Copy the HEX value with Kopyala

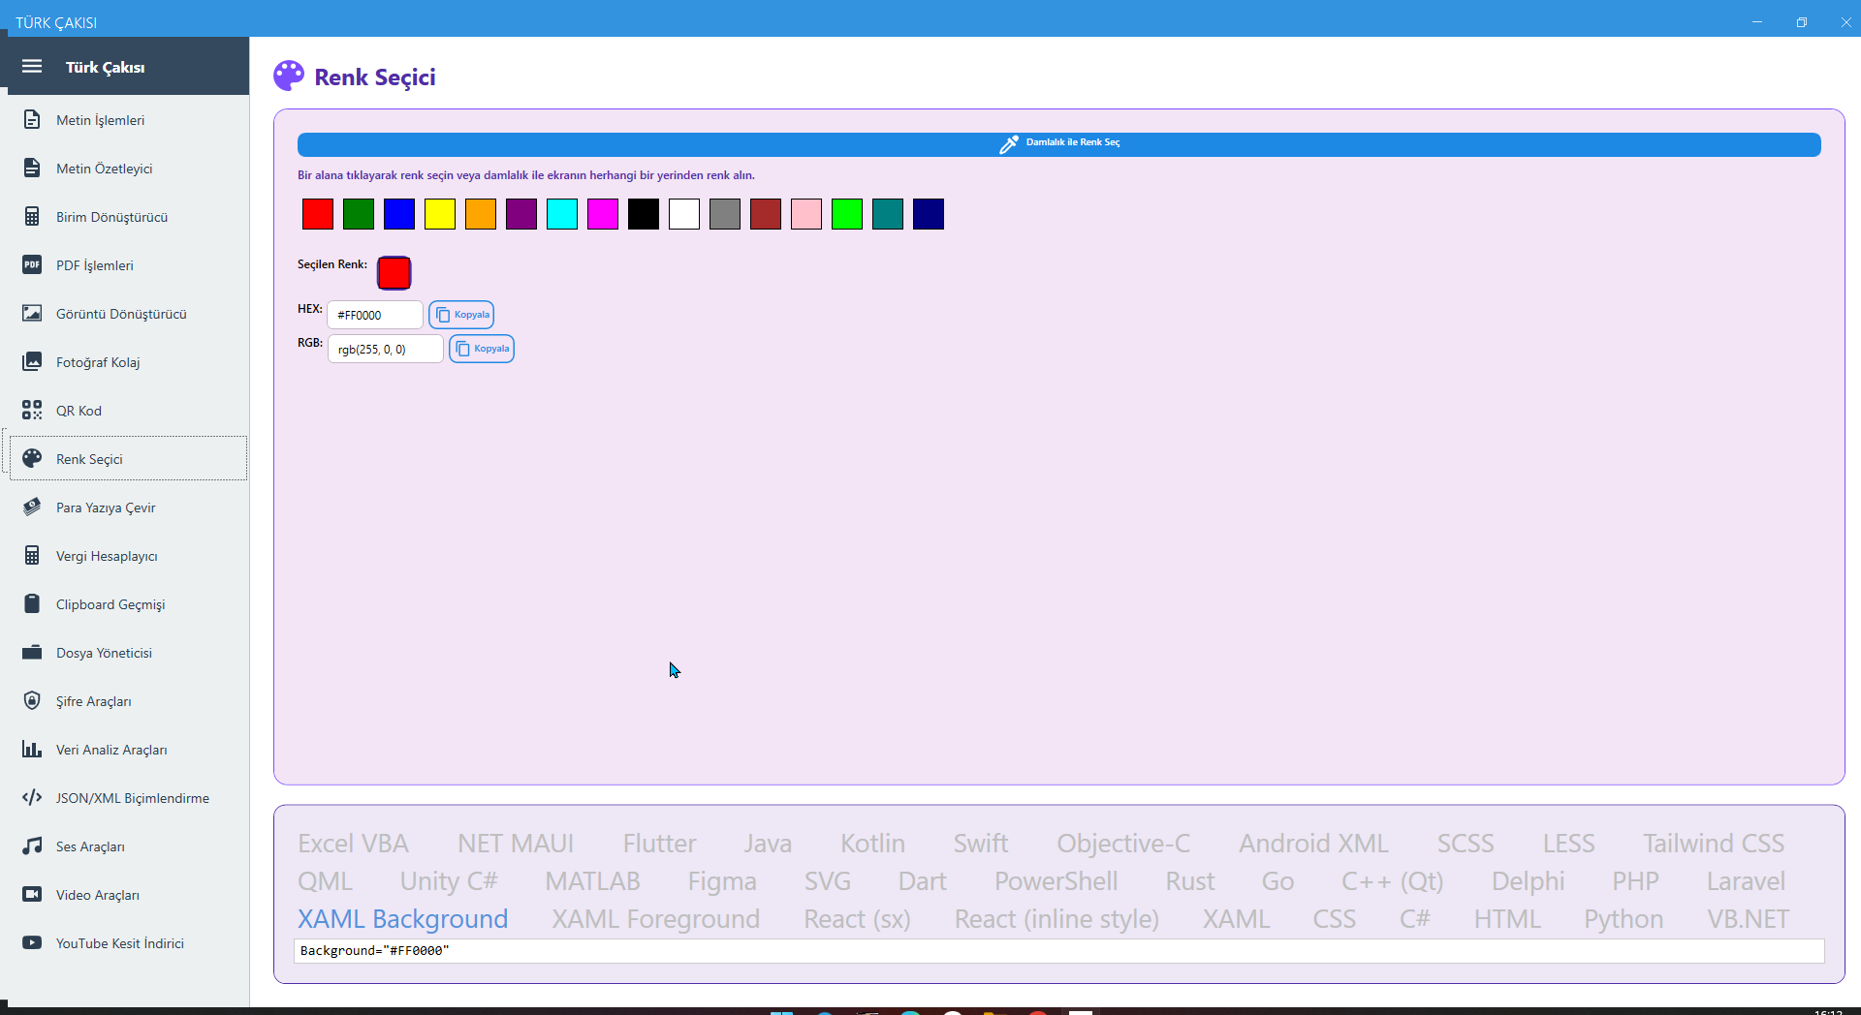pos(461,315)
